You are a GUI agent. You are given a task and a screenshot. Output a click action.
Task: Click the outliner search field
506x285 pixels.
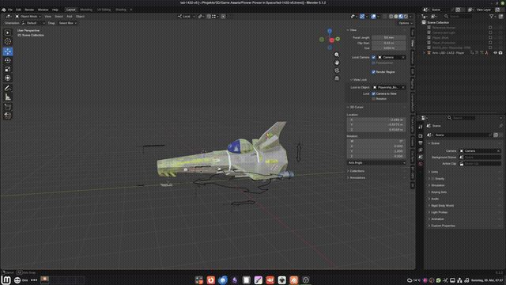pos(458,16)
